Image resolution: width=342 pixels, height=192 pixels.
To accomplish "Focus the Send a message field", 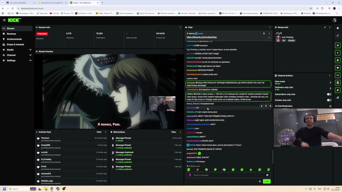I will point(228,175).
